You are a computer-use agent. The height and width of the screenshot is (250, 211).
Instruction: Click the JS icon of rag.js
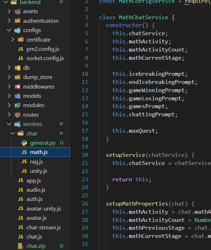[x=24, y=162]
